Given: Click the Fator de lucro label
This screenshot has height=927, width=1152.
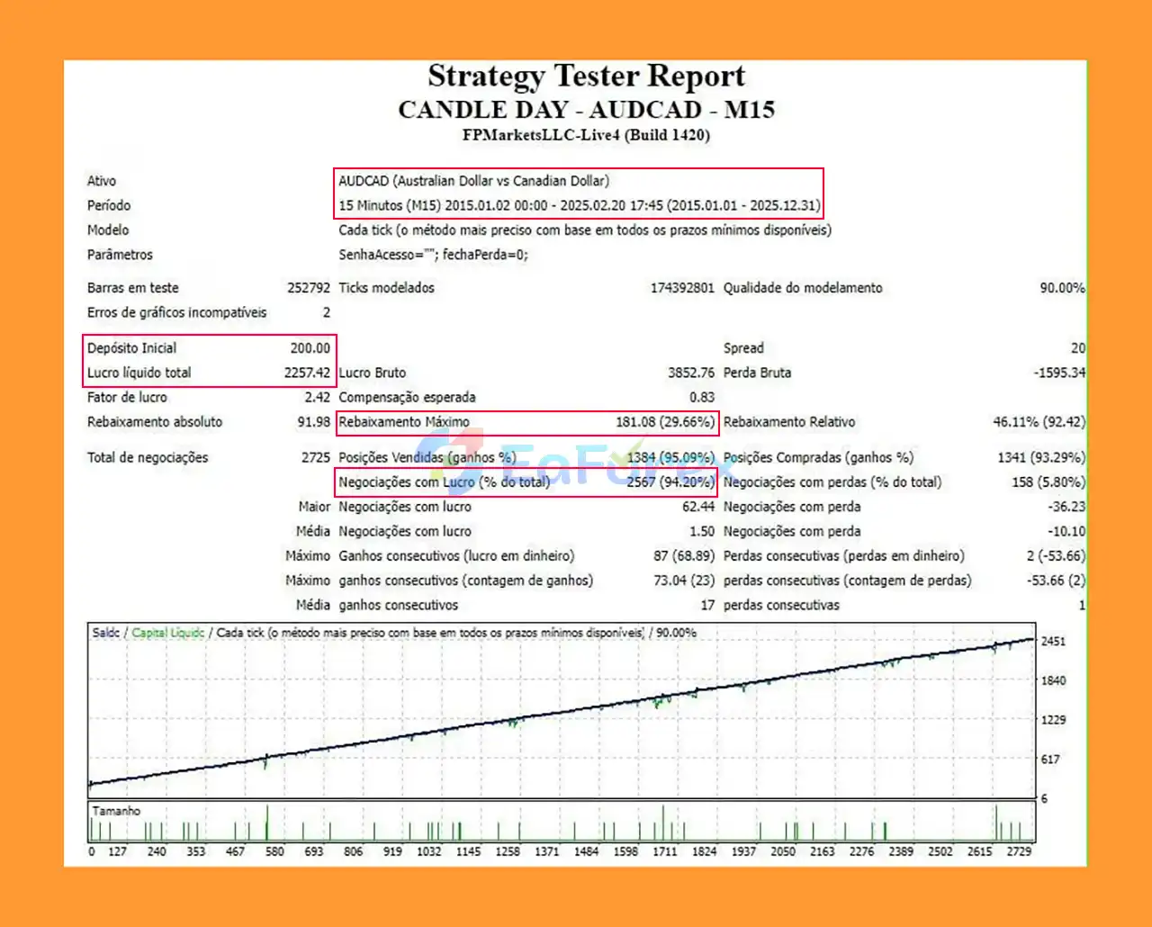Looking at the screenshot, I should click(127, 397).
